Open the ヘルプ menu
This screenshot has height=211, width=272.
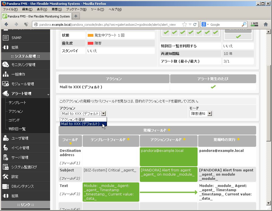(115, 9)
